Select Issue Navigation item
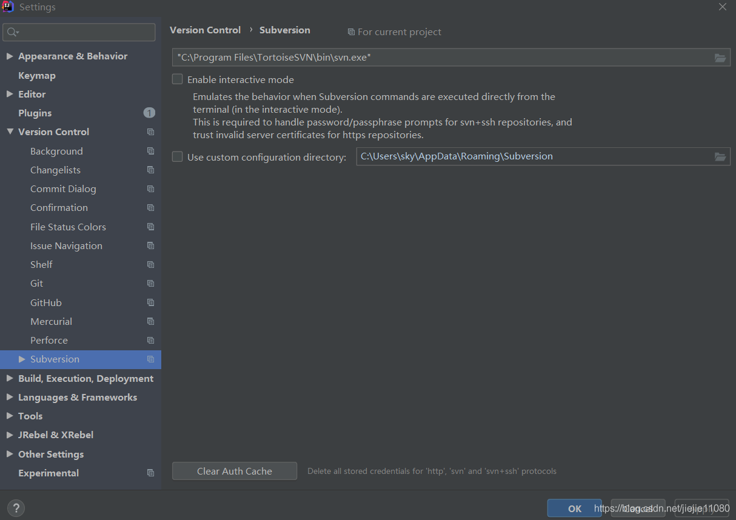The image size is (736, 520). pyautogui.click(x=66, y=245)
